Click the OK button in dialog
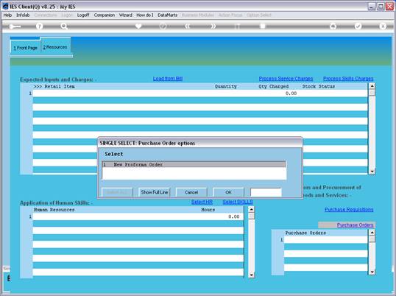 (x=228, y=192)
